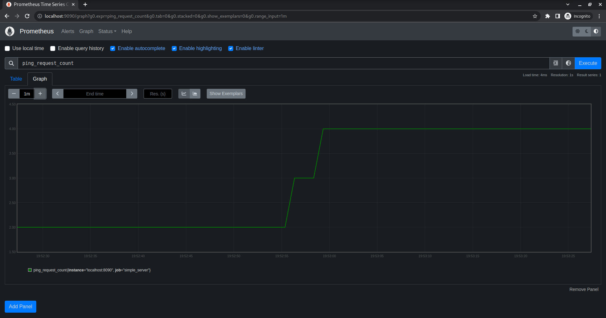Screen dimensions: 606x318
Task: Open the browser side panel icon
Action: [558, 16]
